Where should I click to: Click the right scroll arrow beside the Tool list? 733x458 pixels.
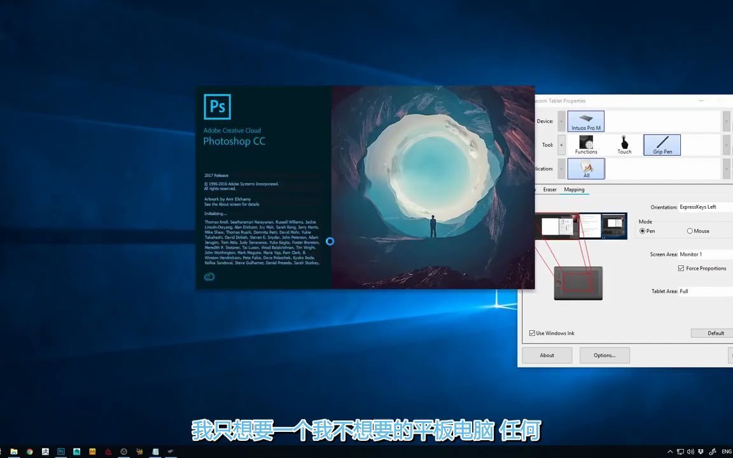click(726, 144)
